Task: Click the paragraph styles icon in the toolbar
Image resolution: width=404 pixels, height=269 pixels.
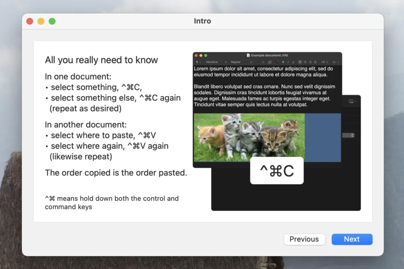Action: click(x=197, y=62)
